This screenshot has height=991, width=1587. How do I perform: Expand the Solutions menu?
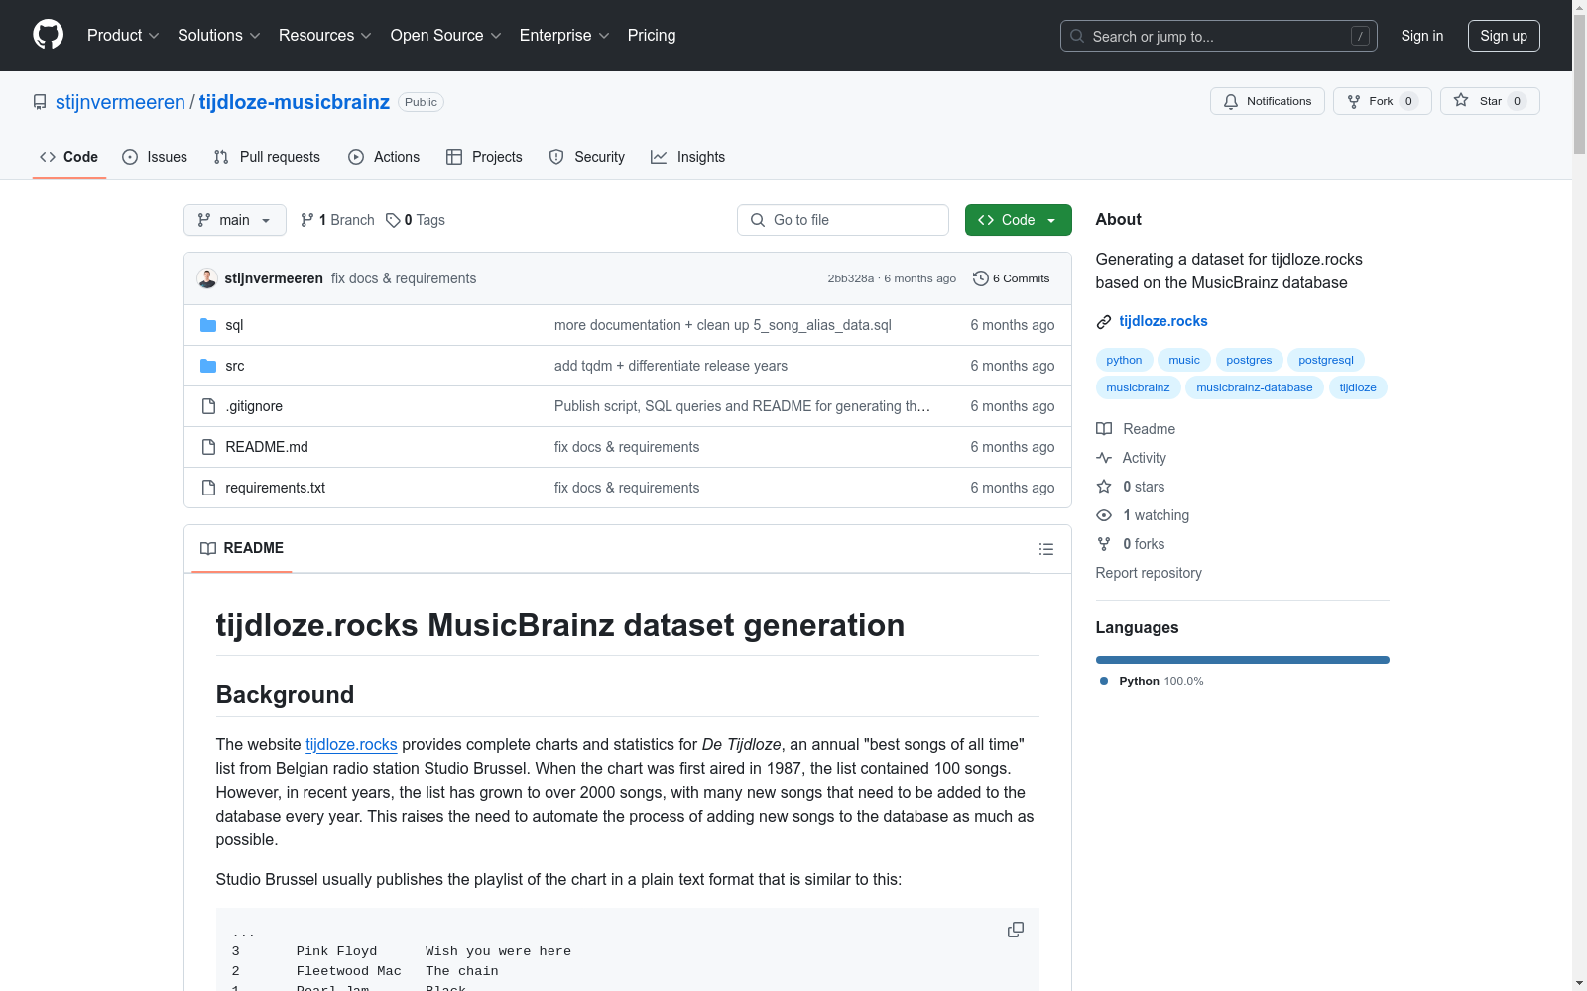coord(219,36)
